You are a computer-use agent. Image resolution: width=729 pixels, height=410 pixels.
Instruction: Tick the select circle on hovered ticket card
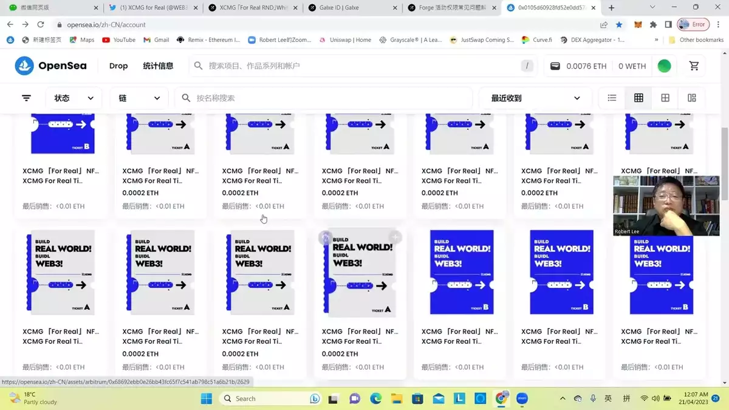pyautogui.click(x=325, y=237)
